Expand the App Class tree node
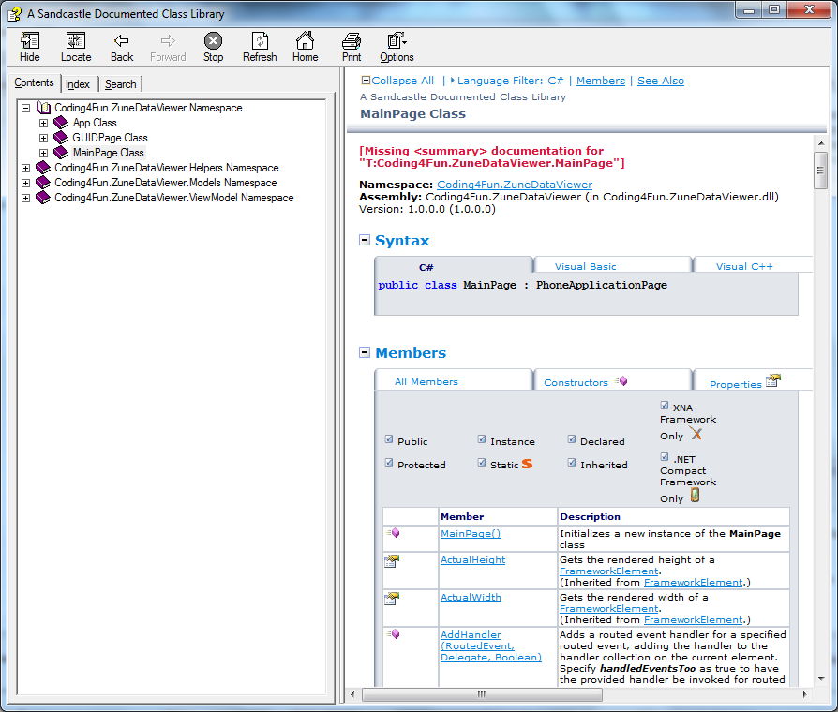 click(x=44, y=123)
